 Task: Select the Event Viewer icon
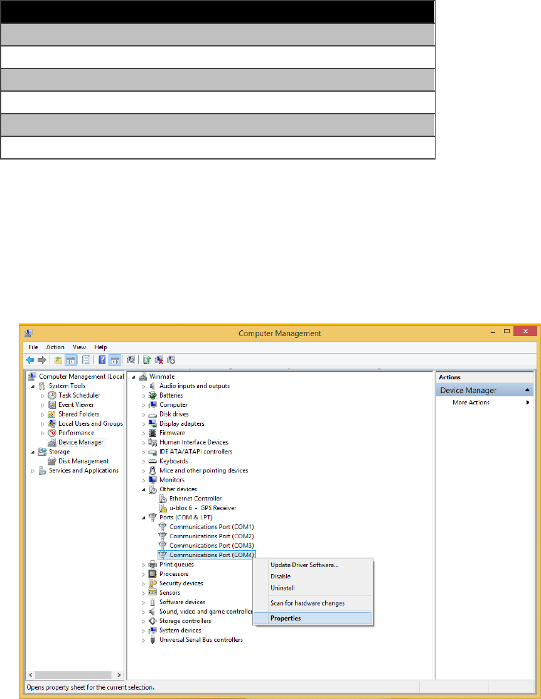pos(52,405)
